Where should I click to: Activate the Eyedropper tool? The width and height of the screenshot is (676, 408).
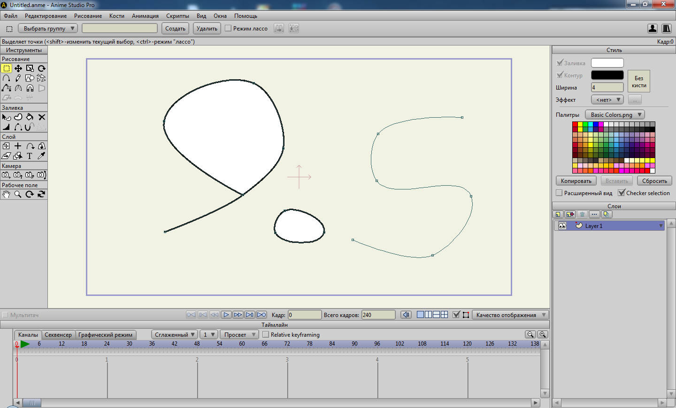point(41,156)
